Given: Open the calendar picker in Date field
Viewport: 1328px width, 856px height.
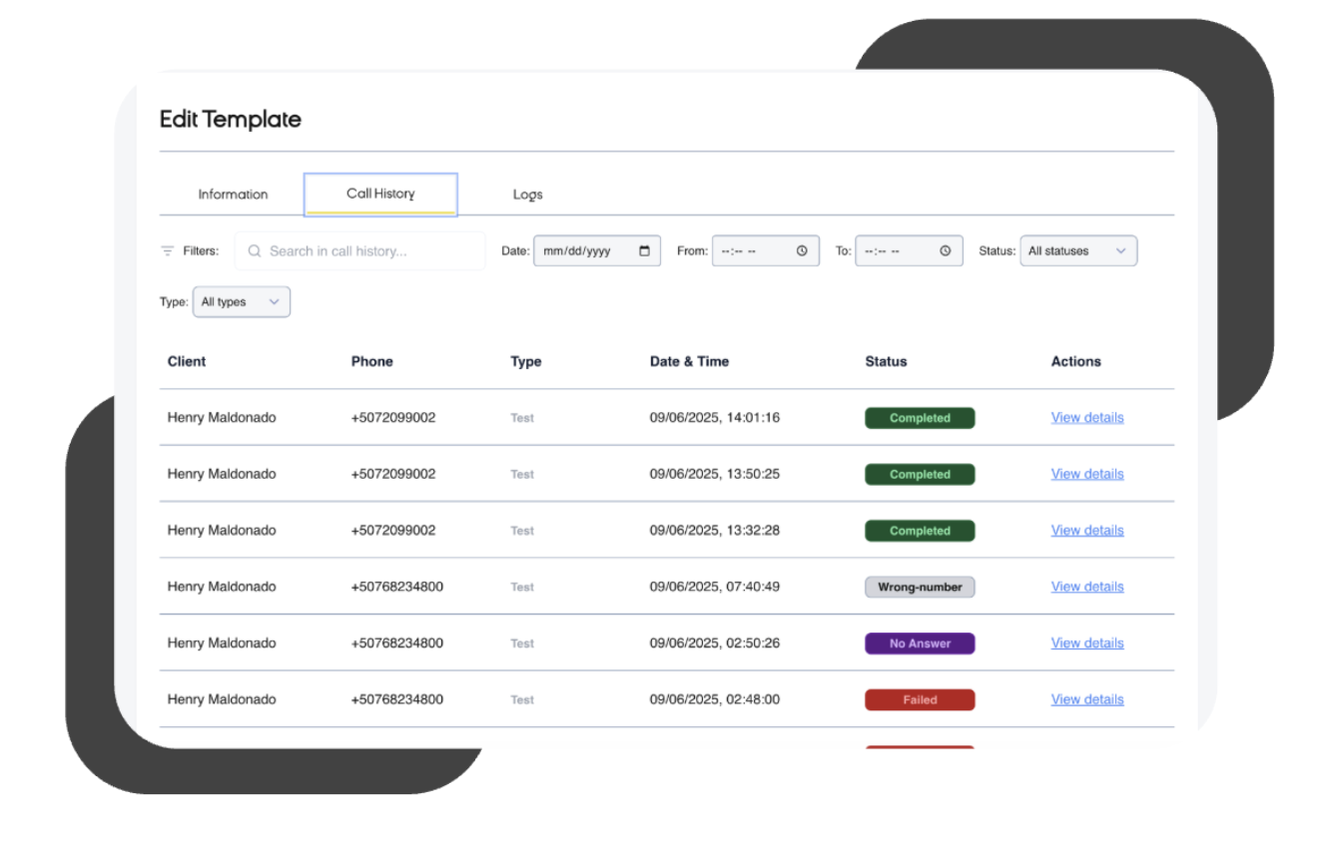Looking at the screenshot, I should pos(644,251).
